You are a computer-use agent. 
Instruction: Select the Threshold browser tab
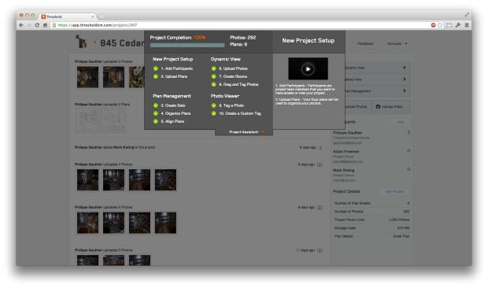tap(67, 17)
